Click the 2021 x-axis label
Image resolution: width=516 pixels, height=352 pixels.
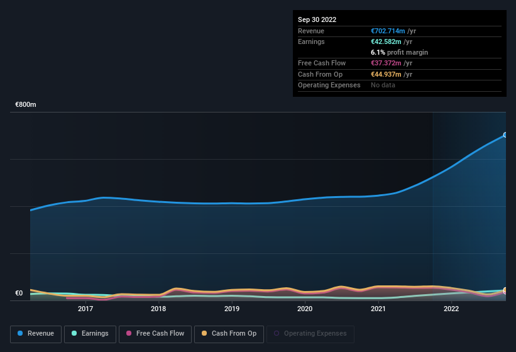pyautogui.click(x=378, y=309)
